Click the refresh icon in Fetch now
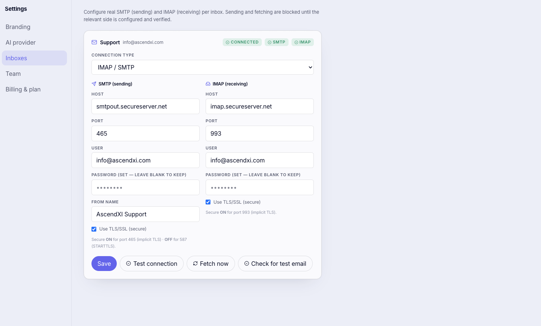Viewport: 541px width, 326px height. pyautogui.click(x=195, y=264)
